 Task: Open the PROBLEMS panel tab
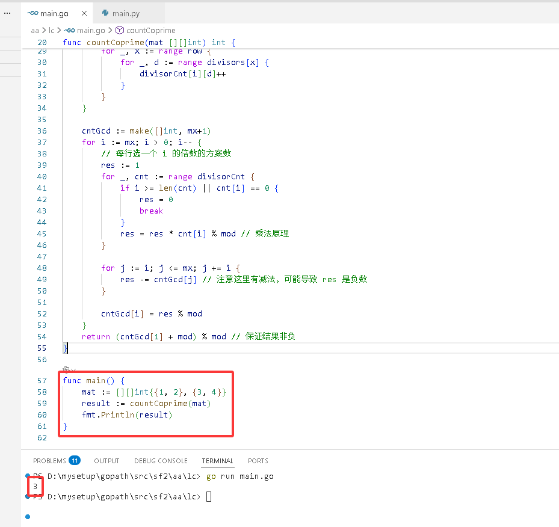click(49, 461)
